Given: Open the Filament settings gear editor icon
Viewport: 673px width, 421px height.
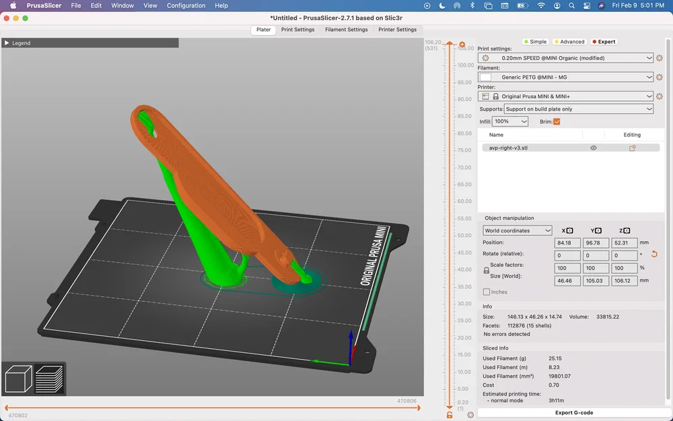Looking at the screenshot, I should click(x=660, y=77).
